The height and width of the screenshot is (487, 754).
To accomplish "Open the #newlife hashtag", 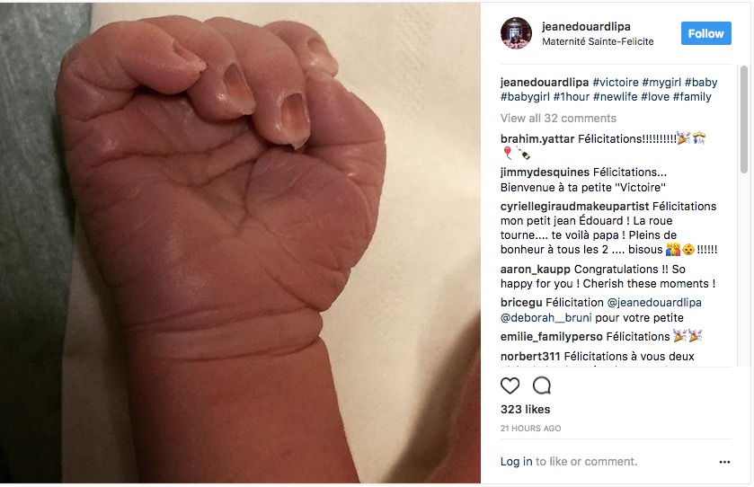I will [615, 97].
